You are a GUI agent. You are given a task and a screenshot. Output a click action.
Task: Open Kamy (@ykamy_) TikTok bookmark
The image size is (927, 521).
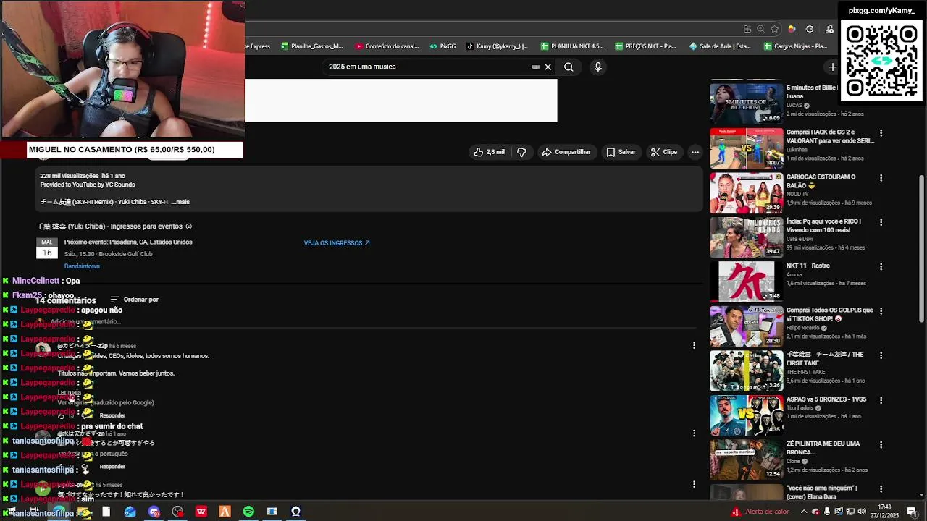point(498,46)
